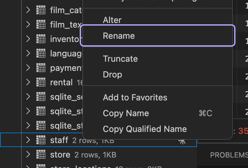This screenshot has width=248, height=168.
Task: Select the store table name
Action: click(x=60, y=155)
